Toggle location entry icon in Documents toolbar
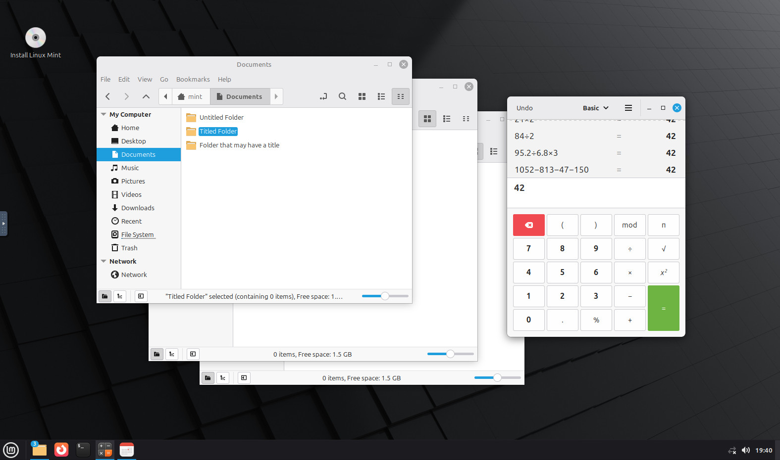 pos(323,96)
